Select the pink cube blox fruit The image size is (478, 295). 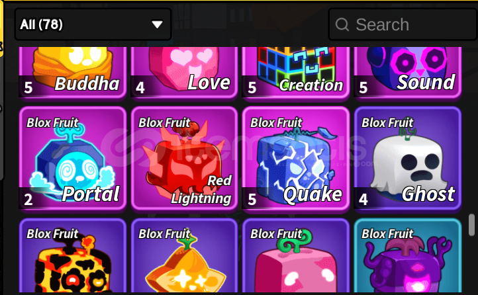tap(296, 256)
